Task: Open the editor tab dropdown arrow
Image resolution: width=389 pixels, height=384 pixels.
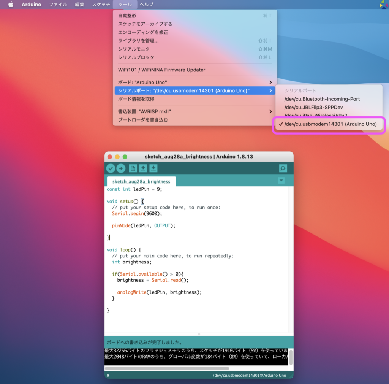Action: (x=281, y=181)
